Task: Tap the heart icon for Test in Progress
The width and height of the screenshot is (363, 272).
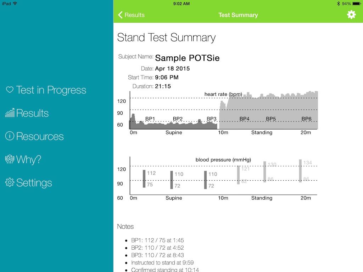Action: [x=10, y=90]
